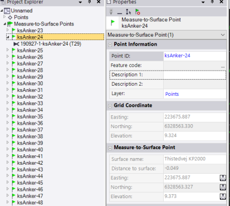Click the ksAnker-42 green flag icon
230x206 pixels.
[x=13, y=163]
